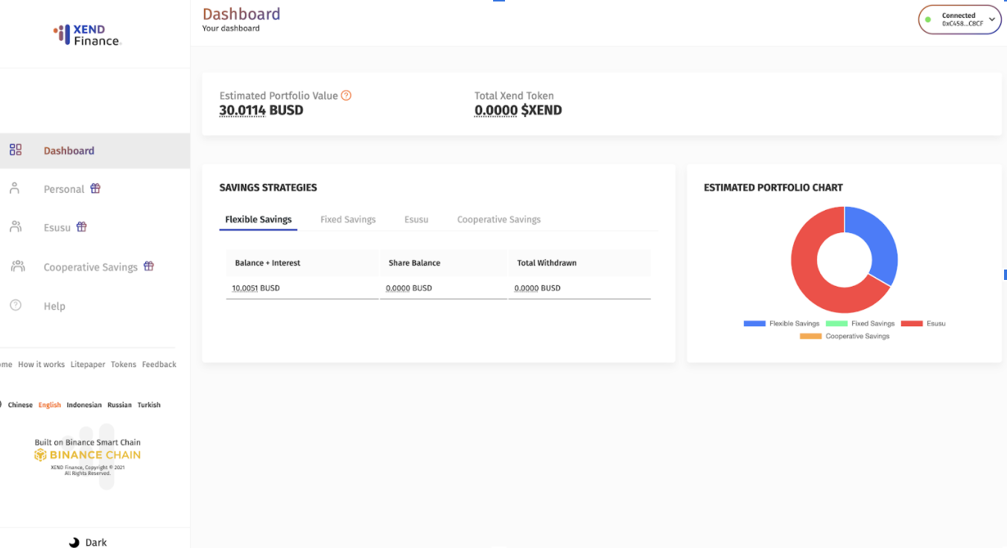Screen dimensions: 1007x548
Task: Click the blue Flexible Savings legend swatch
Action: [755, 324]
